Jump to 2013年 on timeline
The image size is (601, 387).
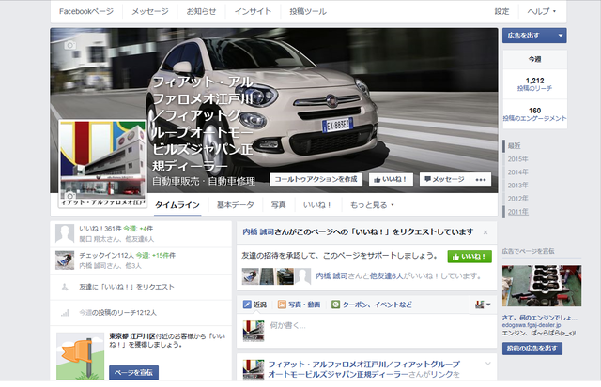coord(517,186)
